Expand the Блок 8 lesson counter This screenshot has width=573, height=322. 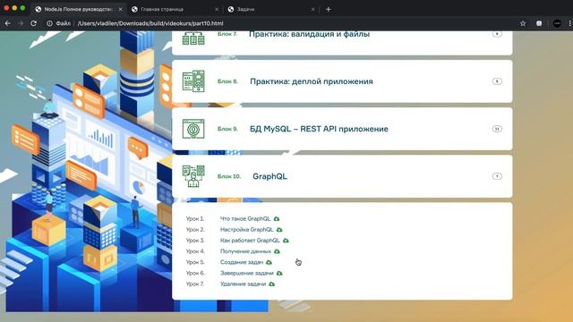(x=497, y=81)
